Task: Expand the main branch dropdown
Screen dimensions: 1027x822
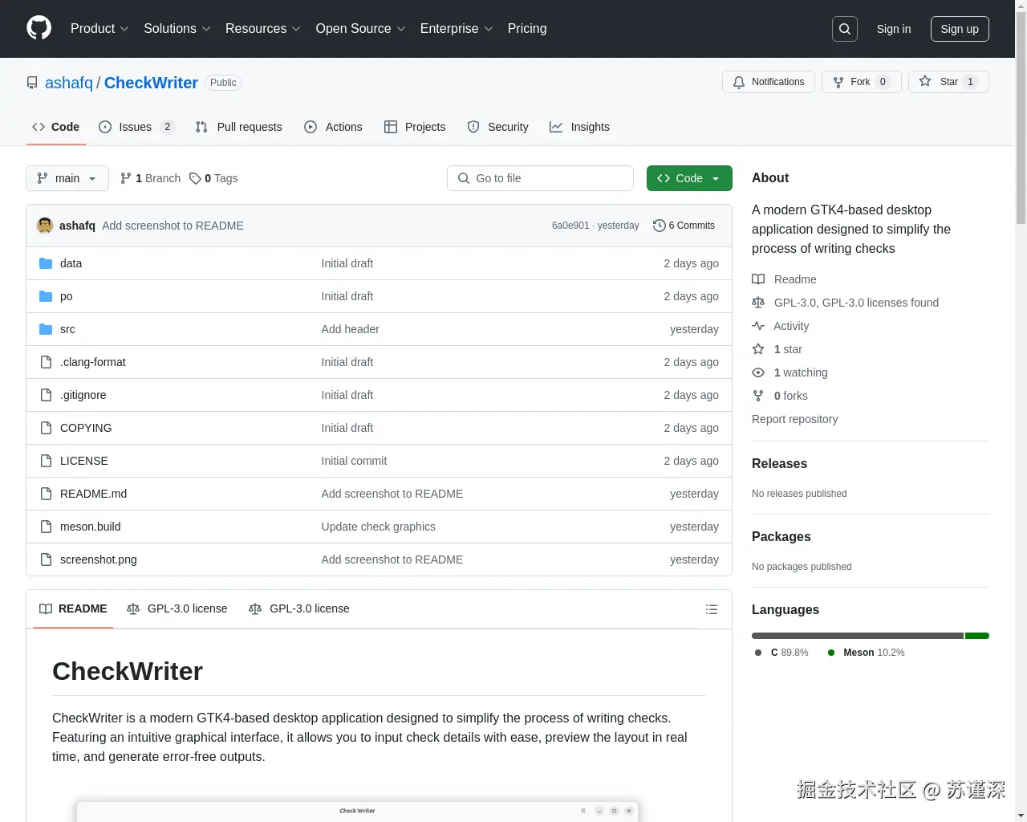Action: [x=67, y=178]
